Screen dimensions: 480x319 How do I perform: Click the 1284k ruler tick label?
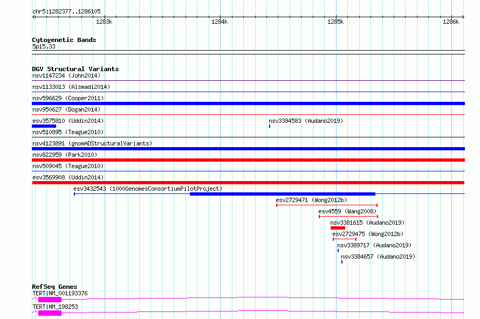[x=220, y=22]
